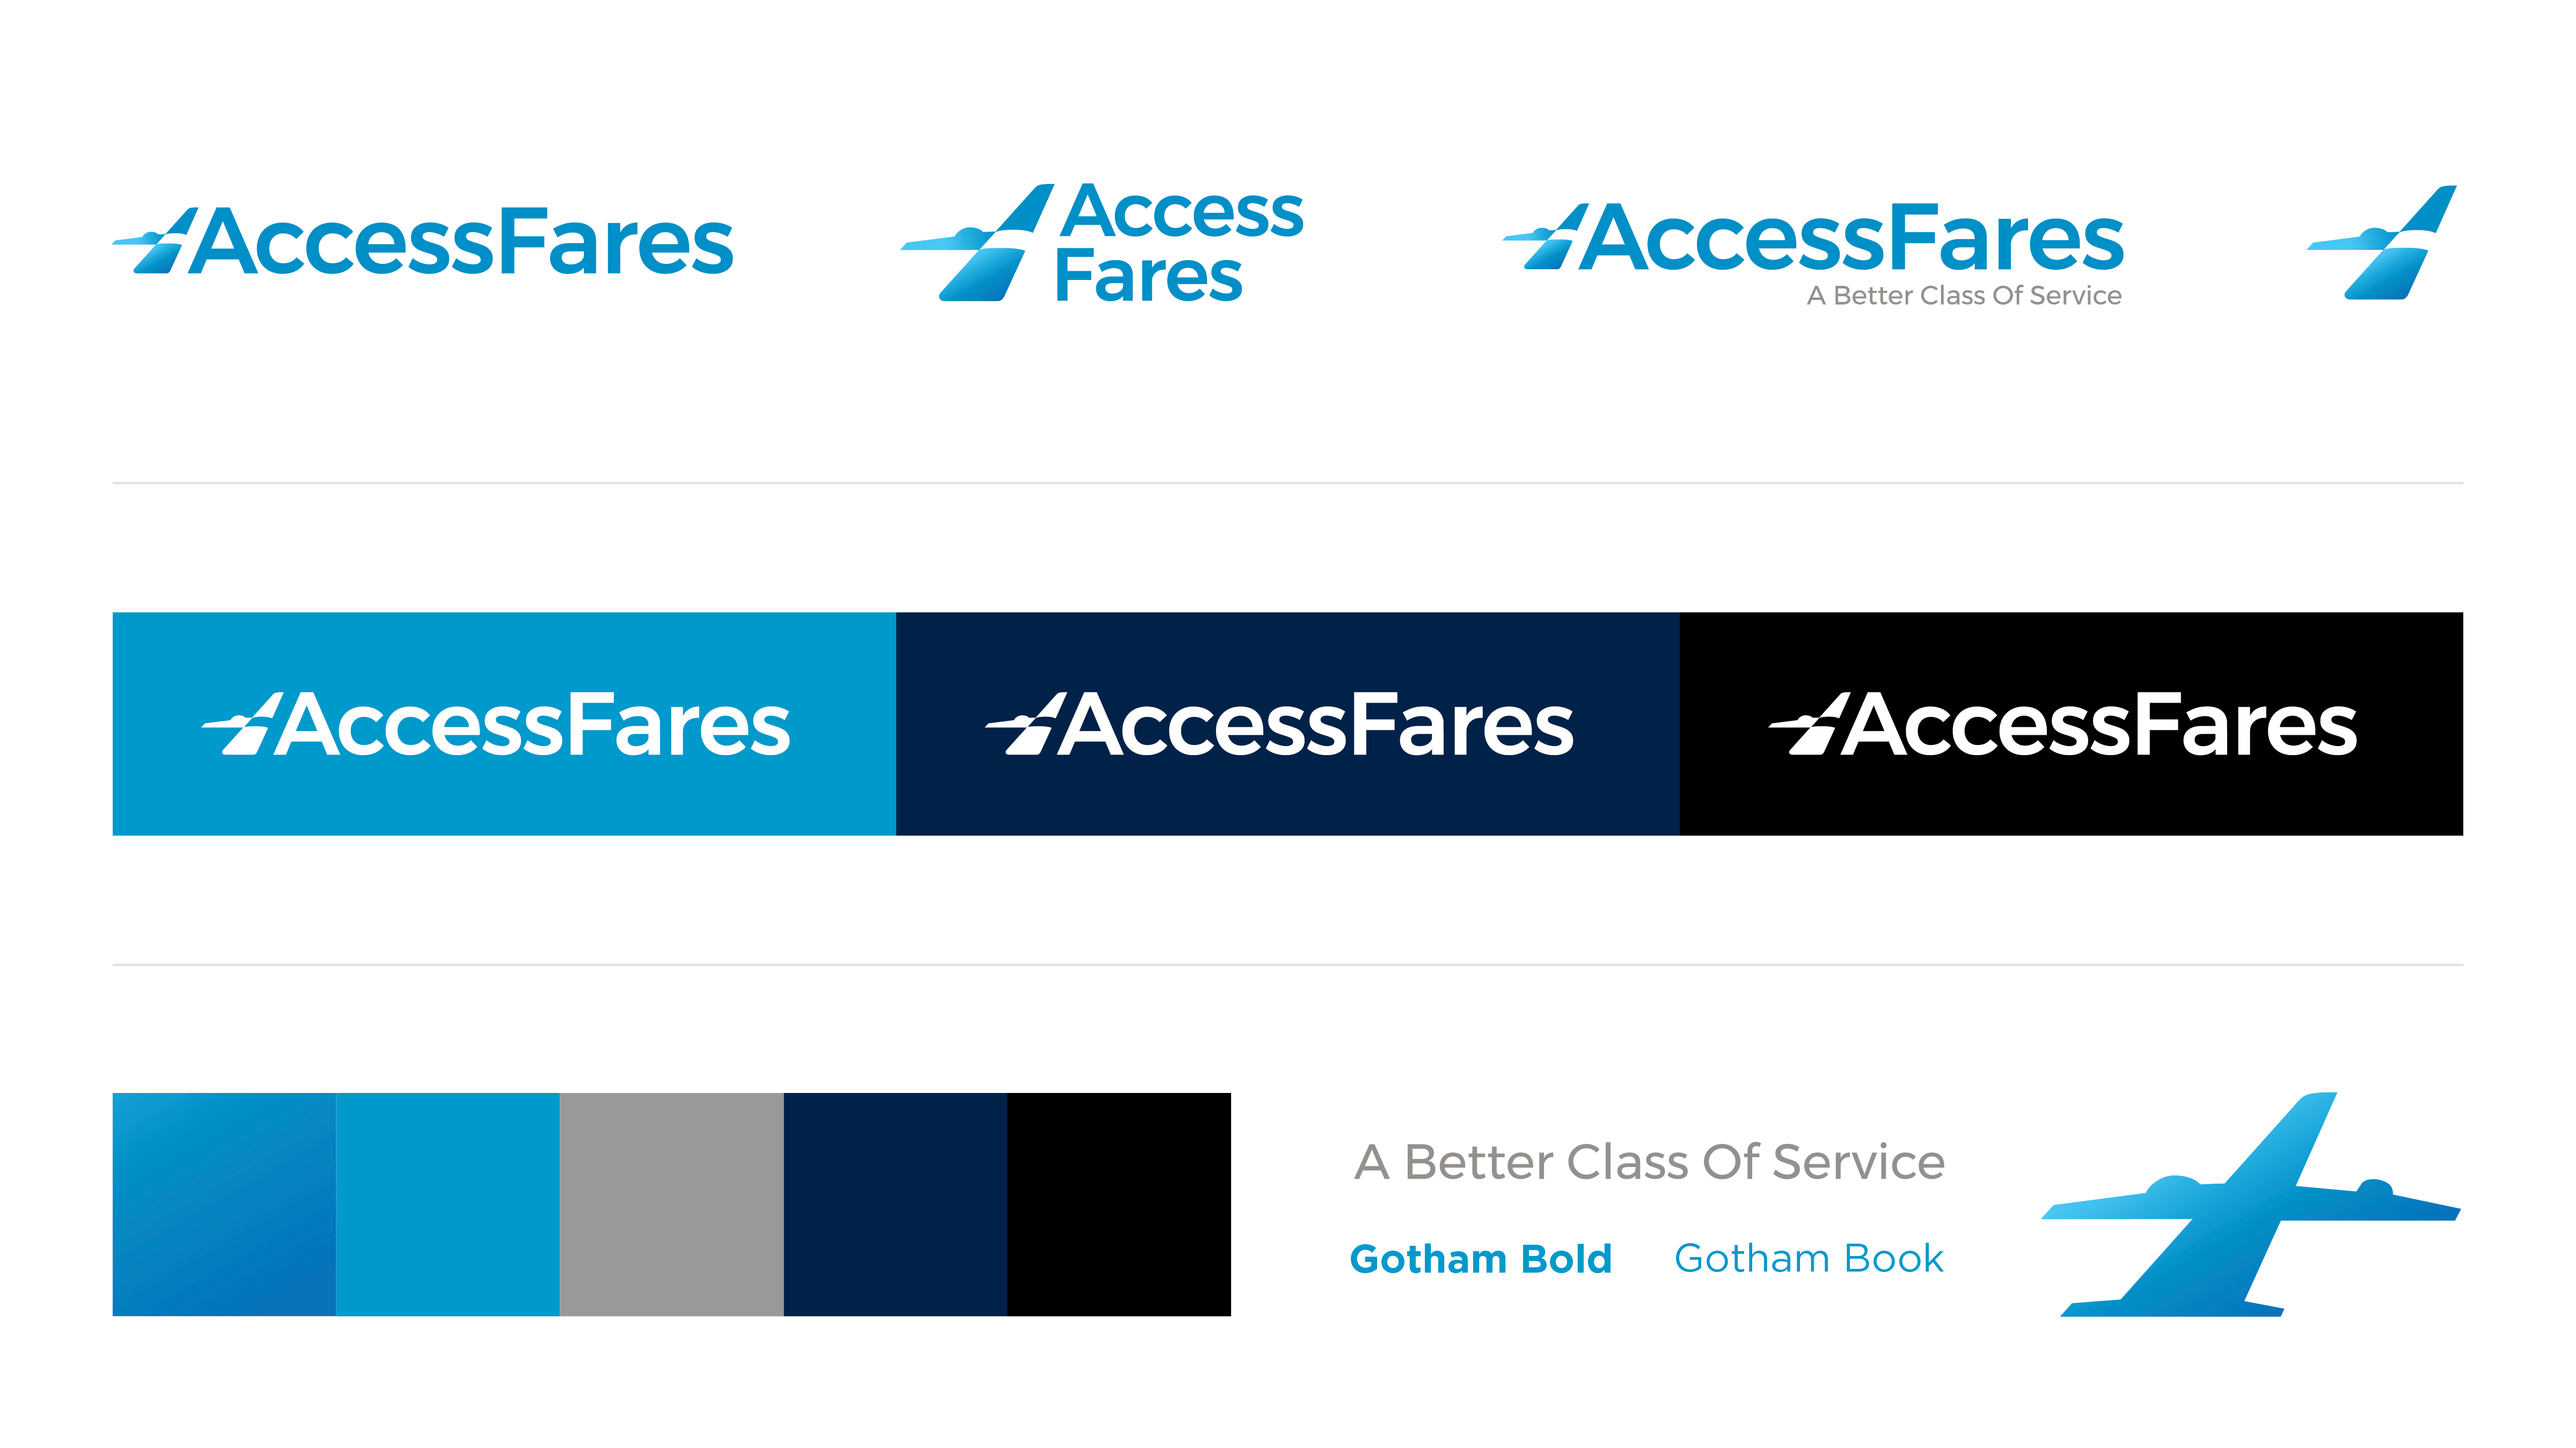Select the gradient blue color swatch
Screen dimensions: 2576x1448
[224, 1204]
